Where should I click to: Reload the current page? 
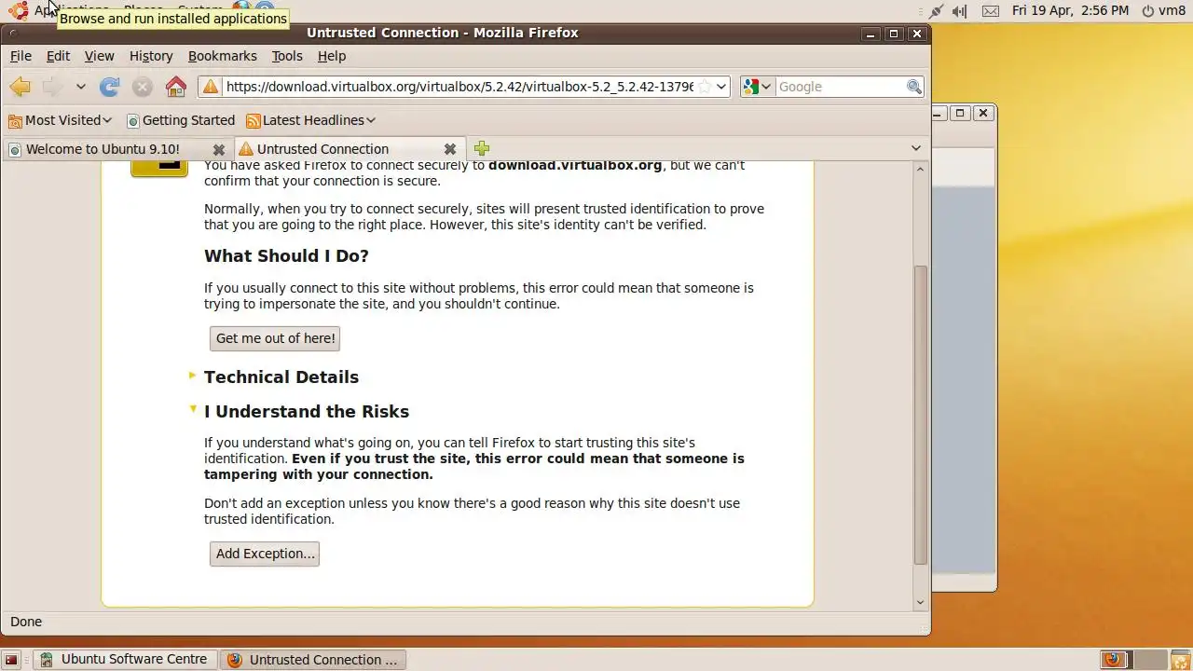pos(110,87)
